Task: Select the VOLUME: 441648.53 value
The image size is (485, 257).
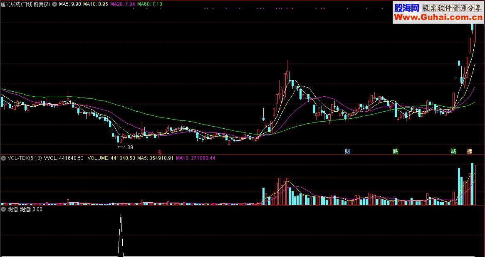Action: click(111, 158)
